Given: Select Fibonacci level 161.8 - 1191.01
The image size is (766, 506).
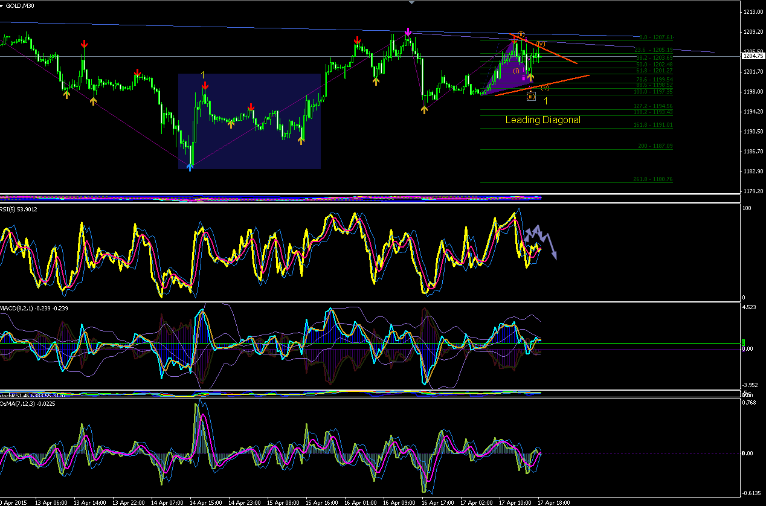Looking at the screenshot, I should tap(653, 125).
